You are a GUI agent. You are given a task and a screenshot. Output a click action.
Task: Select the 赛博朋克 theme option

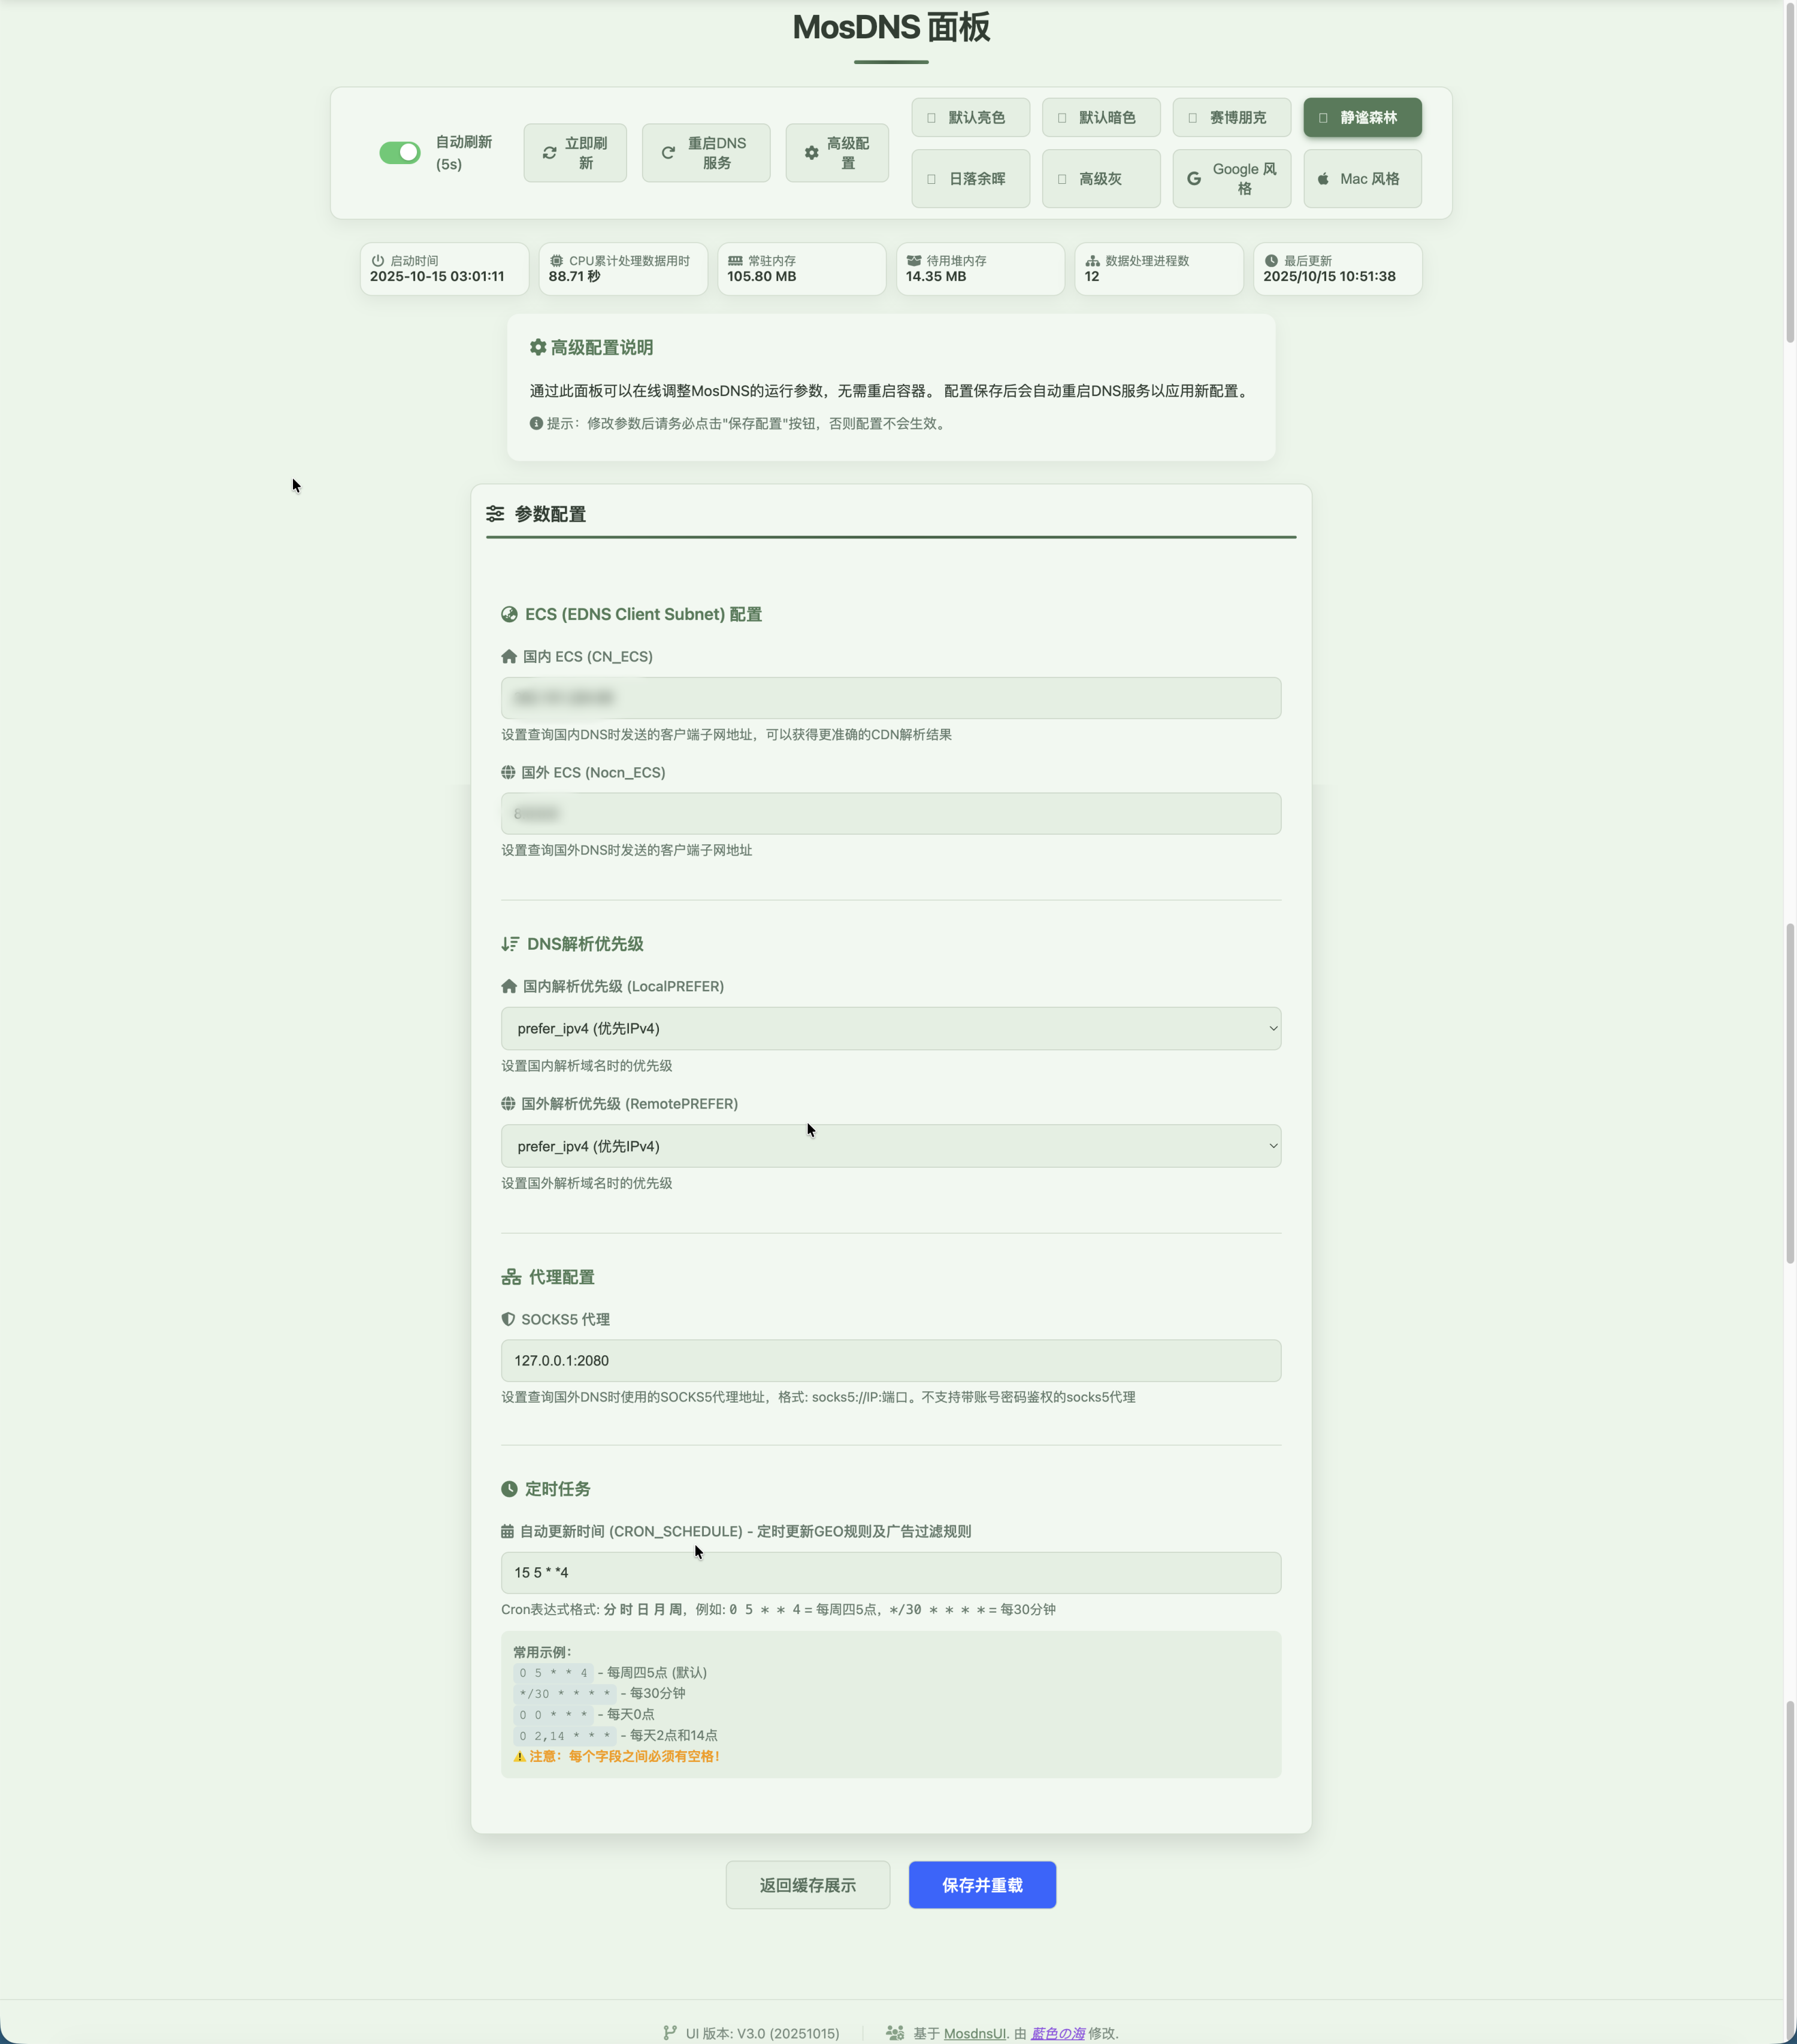(x=1231, y=118)
